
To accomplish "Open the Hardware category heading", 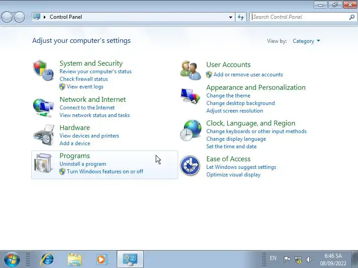I will pyautogui.click(x=75, y=128).
